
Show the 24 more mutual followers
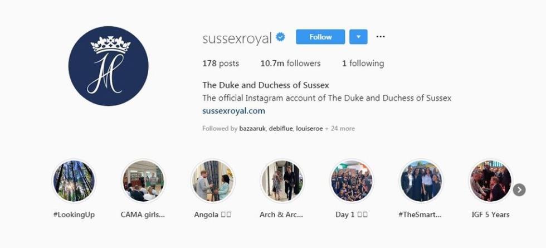(342, 129)
